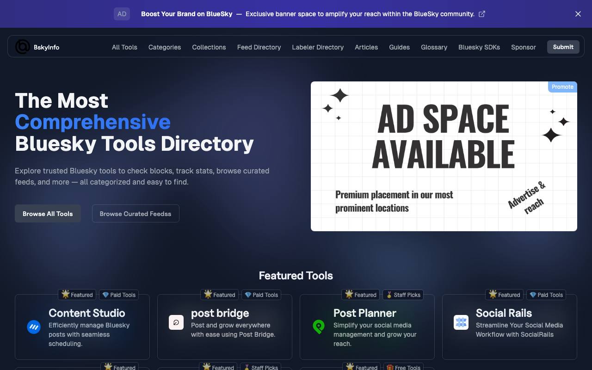Click the Featured badge on Content Studio
The height and width of the screenshot is (370, 592).
(x=77, y=295)
